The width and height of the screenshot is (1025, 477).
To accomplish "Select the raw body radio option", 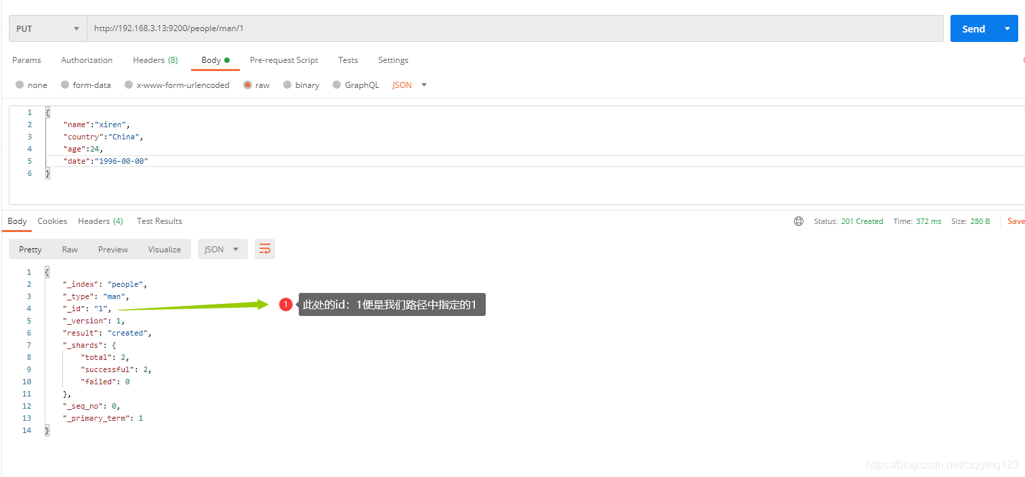I will pos(247,85).
